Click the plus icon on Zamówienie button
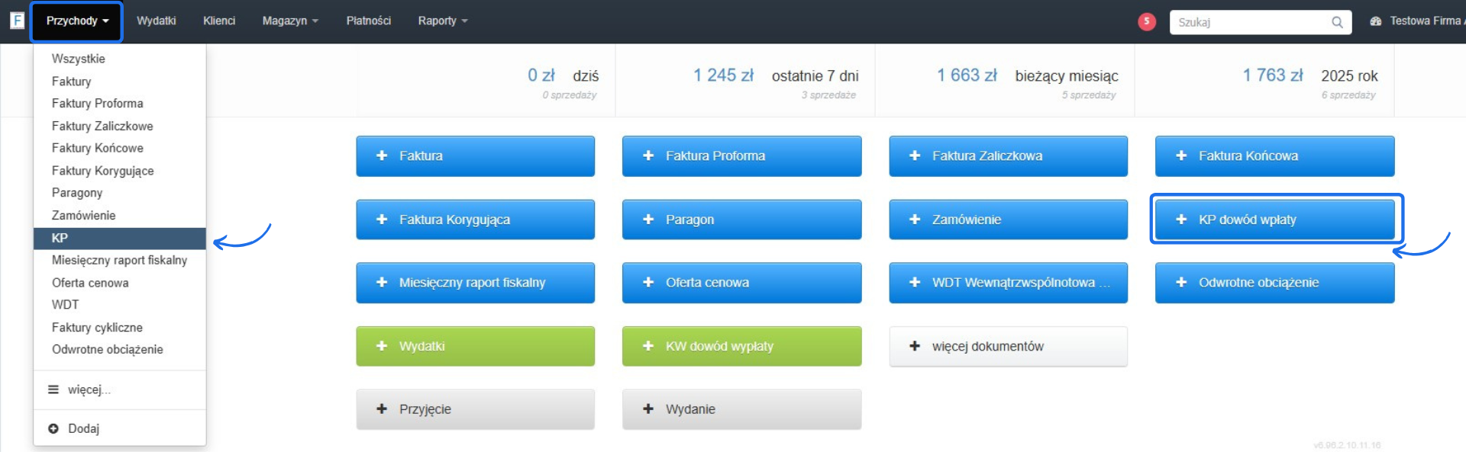This screenshot has height=455, width=1466. tap(915, 219)
